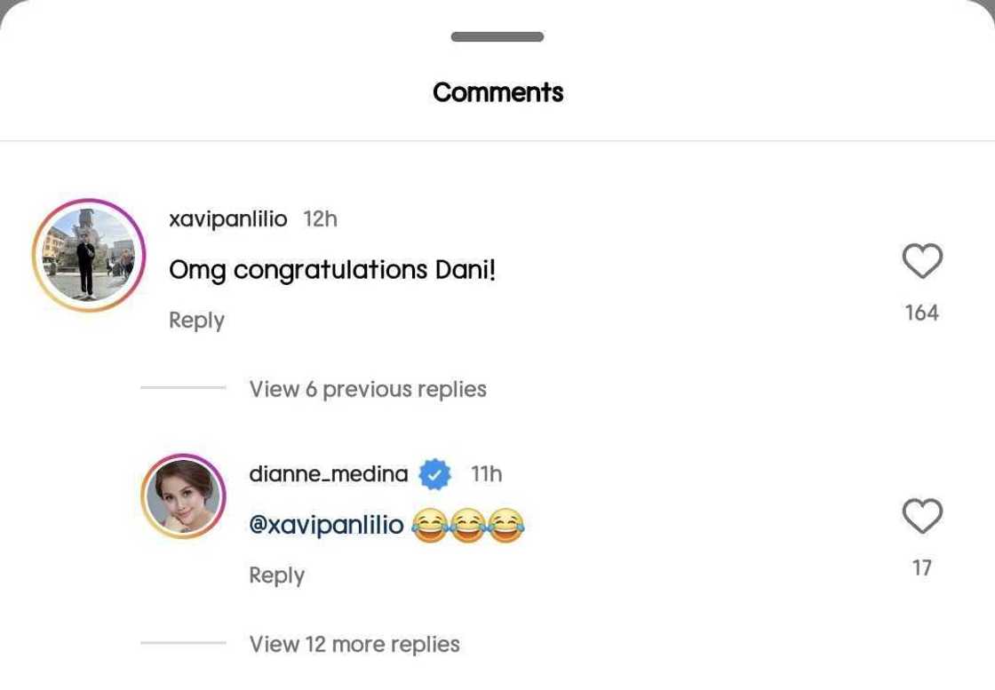Click the 12h timestamp on xavipanlilio's comment
This screenshot has width=995, height=690.
[320, 219]
